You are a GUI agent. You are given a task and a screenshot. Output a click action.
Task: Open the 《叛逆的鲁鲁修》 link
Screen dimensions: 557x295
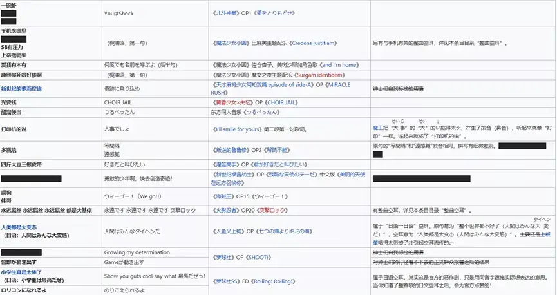click(231, 150)
